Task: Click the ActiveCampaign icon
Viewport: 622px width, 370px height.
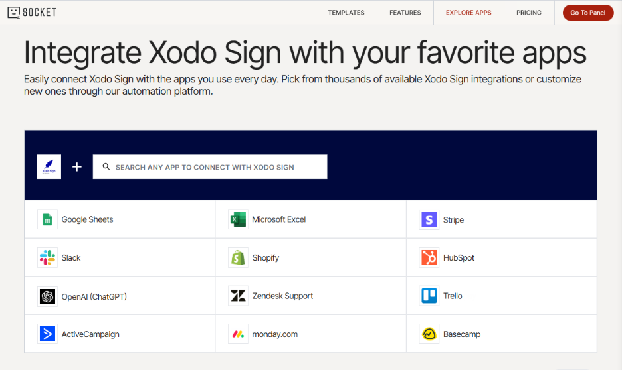Action: tap(47, 334)
